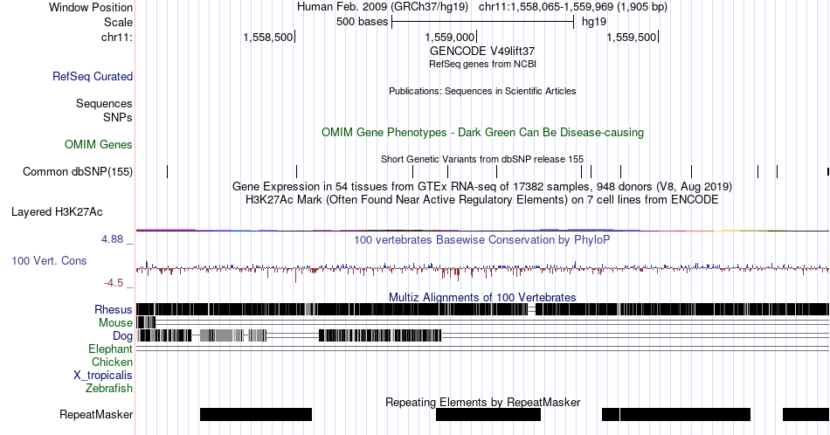The height and width of the screenshot is (435, 830).
Task: Click 'Multiz Alignments of 100 Vertebrates' title
Action: point(482,297)
